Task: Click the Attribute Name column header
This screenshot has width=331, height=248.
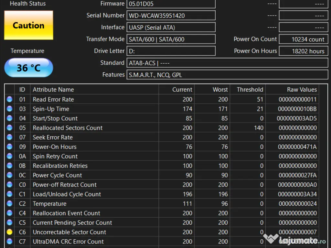Action: point(53,90)
